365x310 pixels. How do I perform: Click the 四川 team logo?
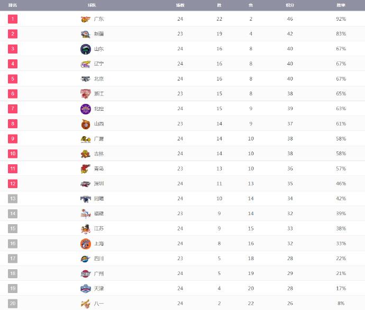click(x=85, y=259)
